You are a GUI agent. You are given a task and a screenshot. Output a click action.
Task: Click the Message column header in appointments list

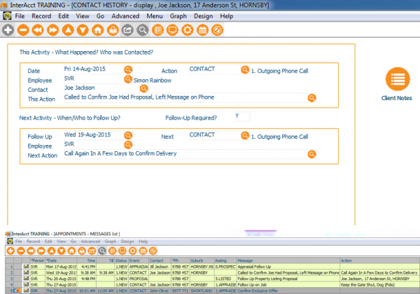tap(288, 260)
